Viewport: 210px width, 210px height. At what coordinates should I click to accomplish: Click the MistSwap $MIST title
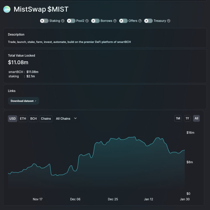point(41,9)
